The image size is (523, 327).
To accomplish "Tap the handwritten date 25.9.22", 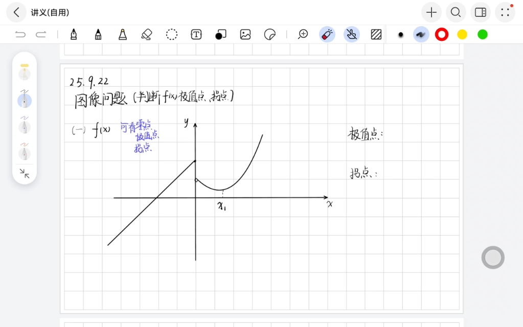I will tap(89, 81).
